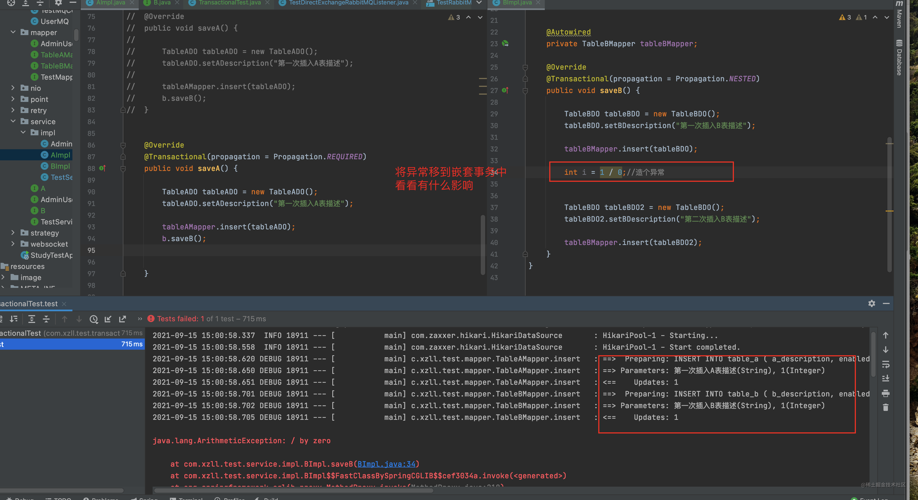This screenshot has height=500, width=918.
Task: Click the export test results icon
Action: pyautogui.click(x=123, y=319)
